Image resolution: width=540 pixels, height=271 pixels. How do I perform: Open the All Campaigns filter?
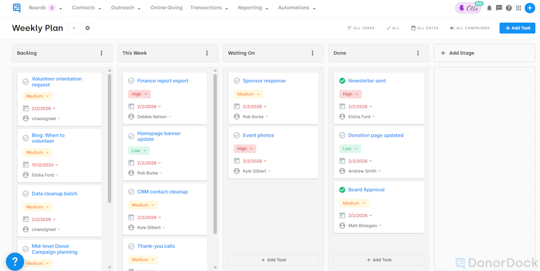pyautogui.click(x=469, y=28)
